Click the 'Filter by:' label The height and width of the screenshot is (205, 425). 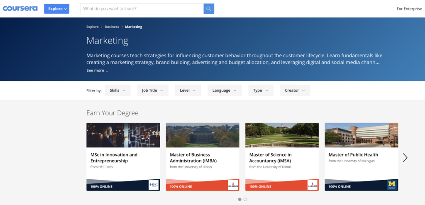coord(94,90)
